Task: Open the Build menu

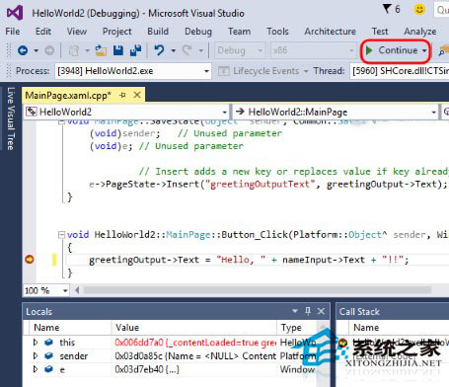Action: tap(158, 32)
